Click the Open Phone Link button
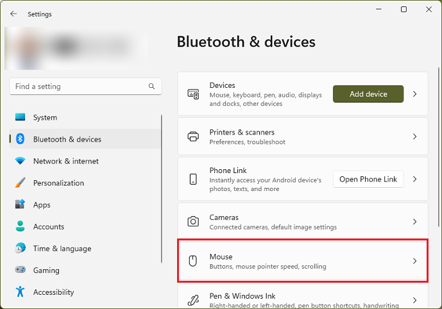 click(x=368, y=179)
